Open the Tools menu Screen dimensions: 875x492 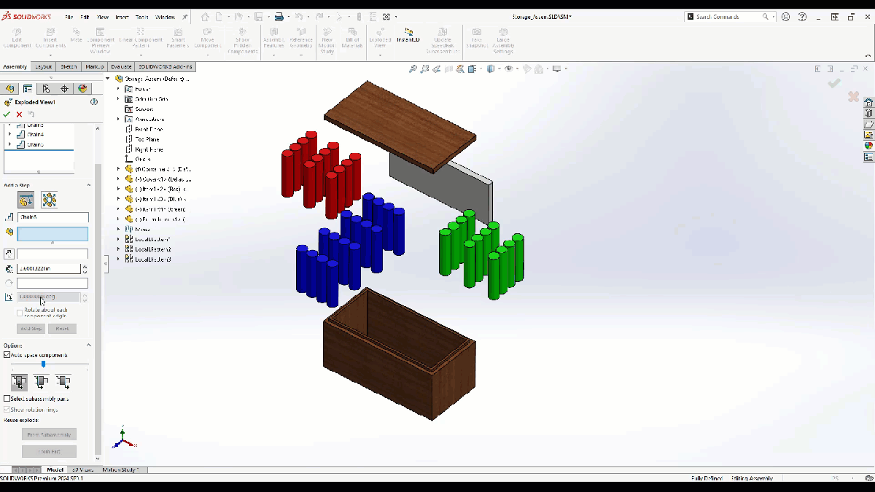pyautogui.click(x=141, y=17)
